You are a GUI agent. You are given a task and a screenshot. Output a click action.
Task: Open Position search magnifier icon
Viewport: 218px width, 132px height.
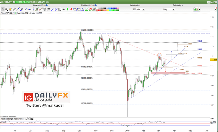[96, 5]
